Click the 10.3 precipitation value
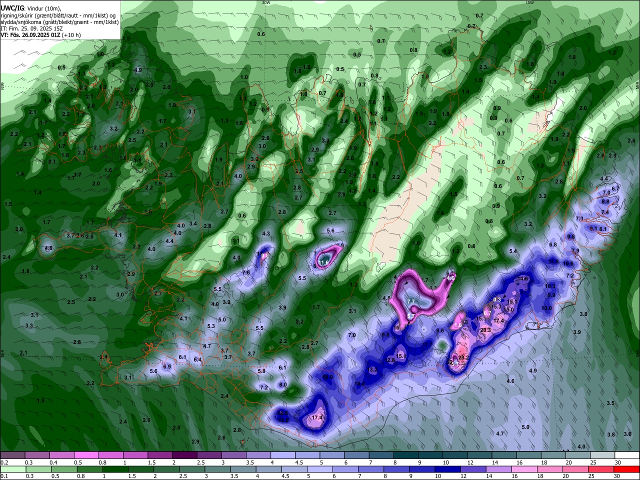Image resolution: width=640 pixels, height=480 pixels. [x=550, y=286]
